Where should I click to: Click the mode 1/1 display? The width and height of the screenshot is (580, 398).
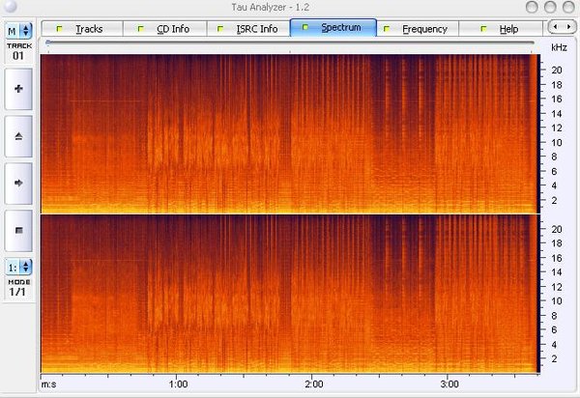(x=17, y=292)
